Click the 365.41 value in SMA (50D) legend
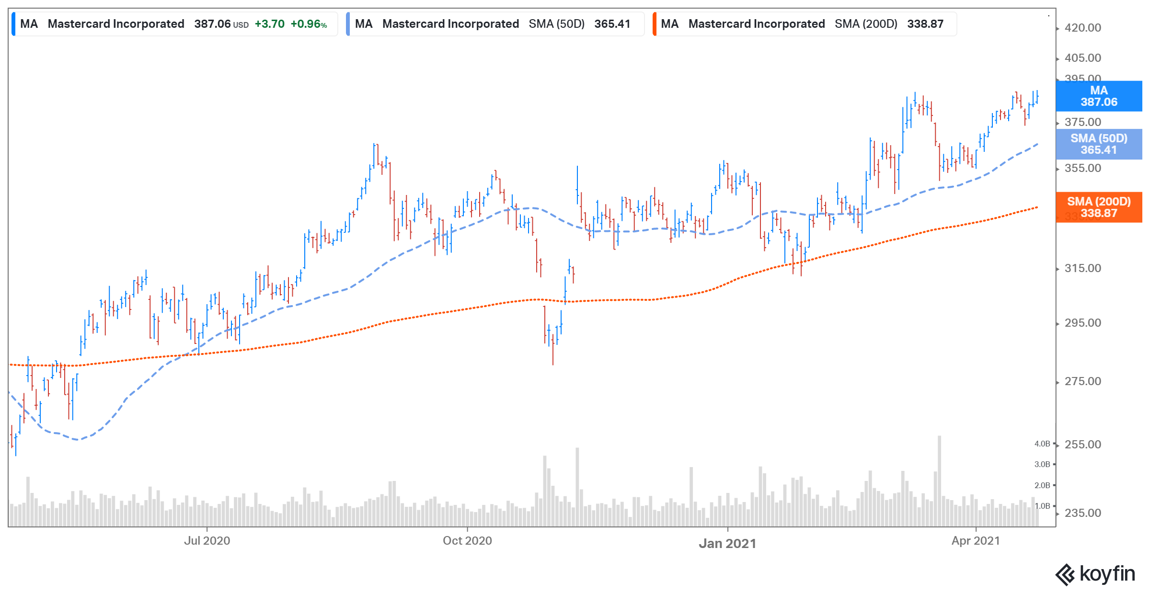 click(x=612, y=24)
